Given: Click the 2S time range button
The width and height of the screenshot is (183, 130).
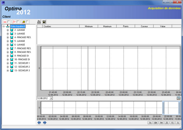Looking at the screenshot, I should pos(167,123).
